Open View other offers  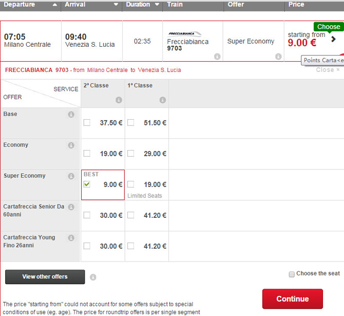(45, 277)
